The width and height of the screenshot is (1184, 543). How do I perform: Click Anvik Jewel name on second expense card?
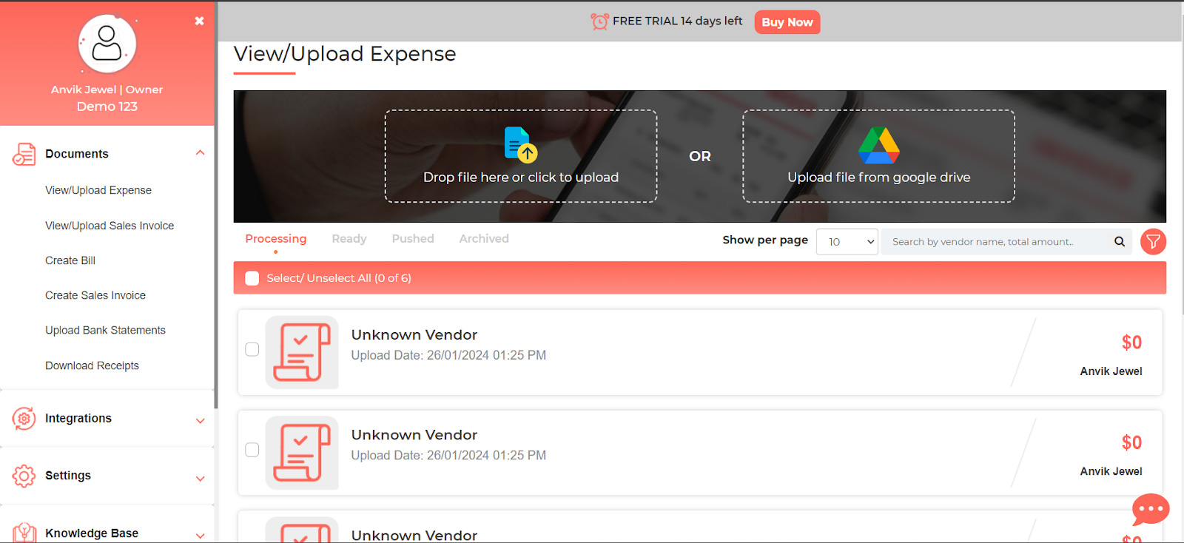1111,471
